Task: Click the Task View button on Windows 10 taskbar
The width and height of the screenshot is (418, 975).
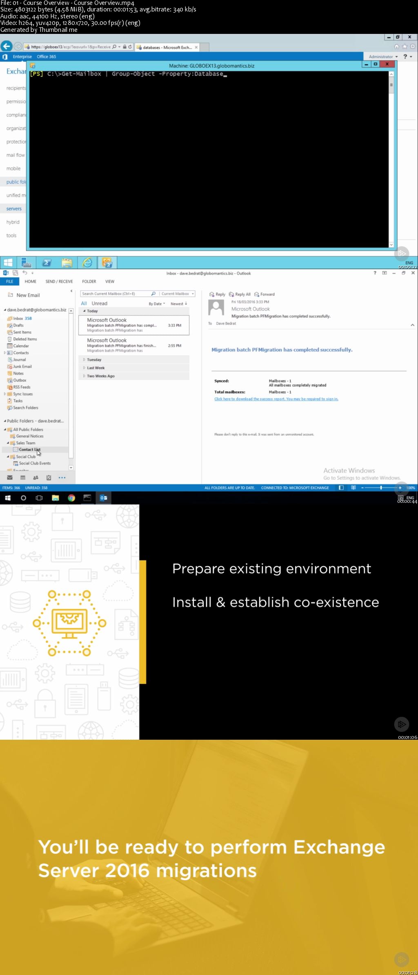Action: point(39,498)
